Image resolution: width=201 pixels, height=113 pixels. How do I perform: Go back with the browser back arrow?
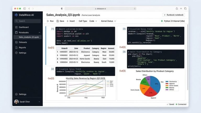29,9
